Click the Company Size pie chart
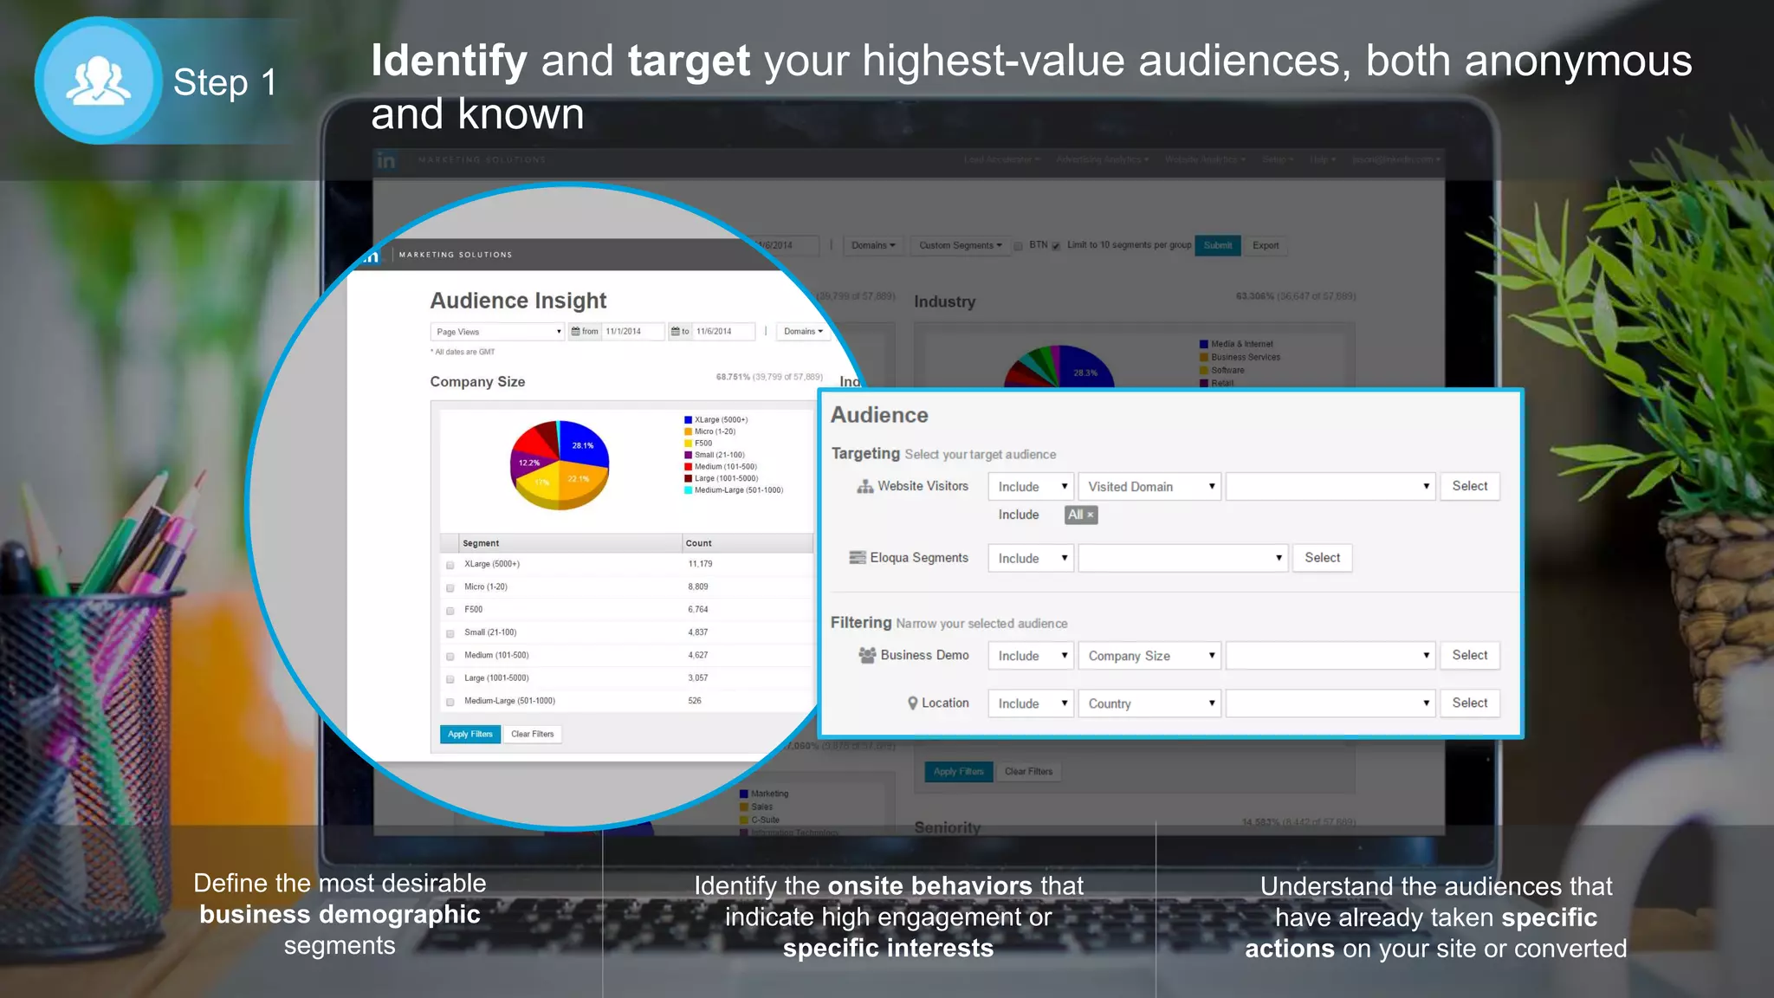This screenshot has width=1774, height=998. pyautogui.click(x=560, y=464)
